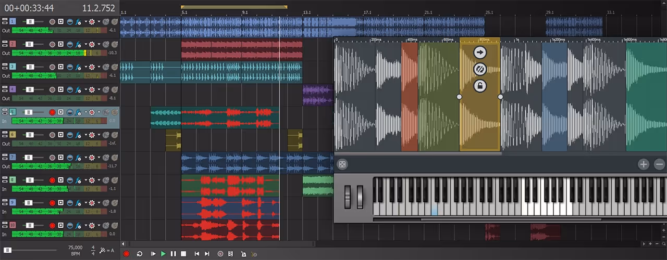Open the dropdown arrow after the gear on track 5
Image resolution: width=667 pixels, height=260 pixels.
coord(99,112)
